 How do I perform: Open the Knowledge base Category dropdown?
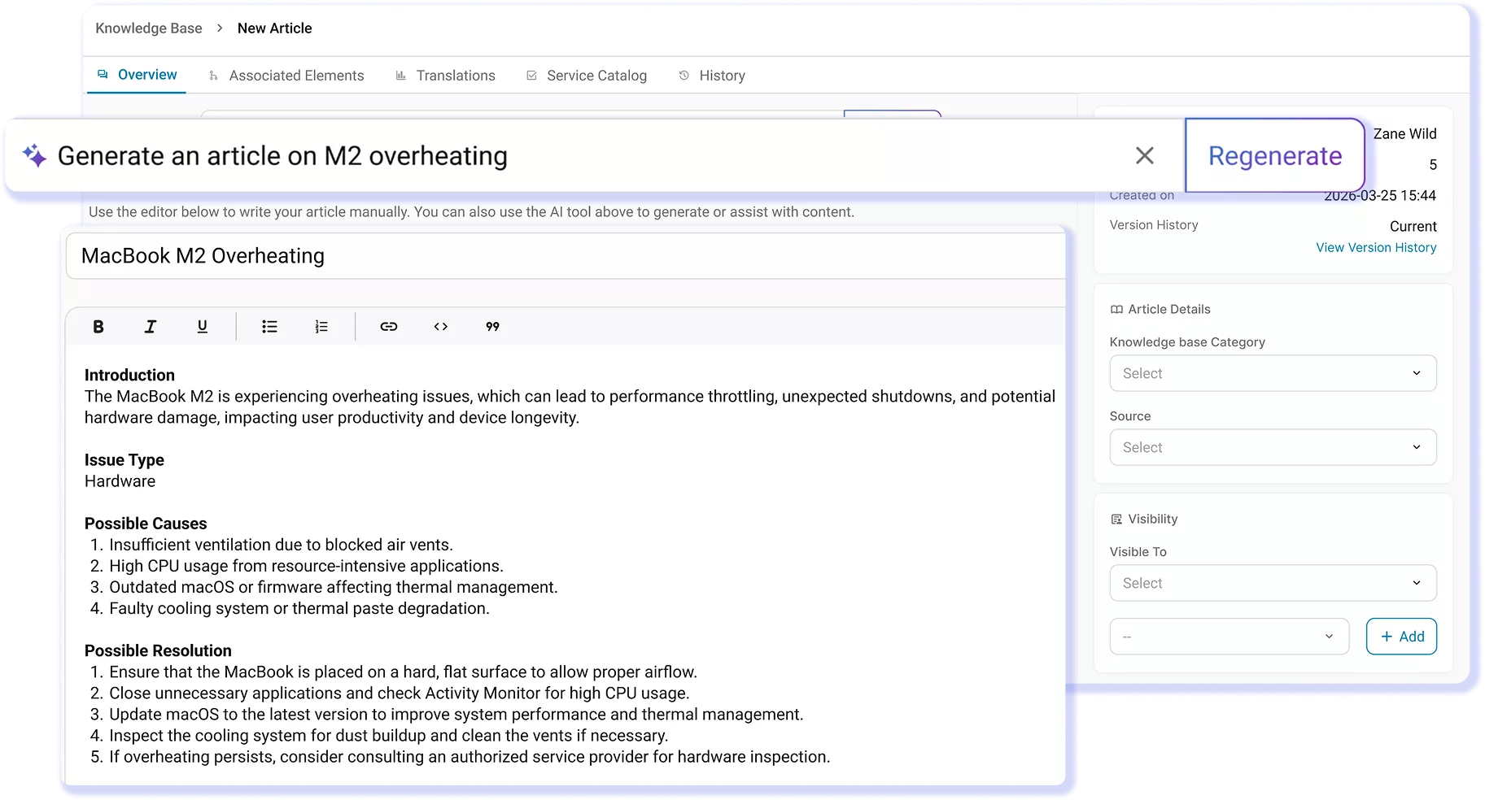coord(1273,373)
